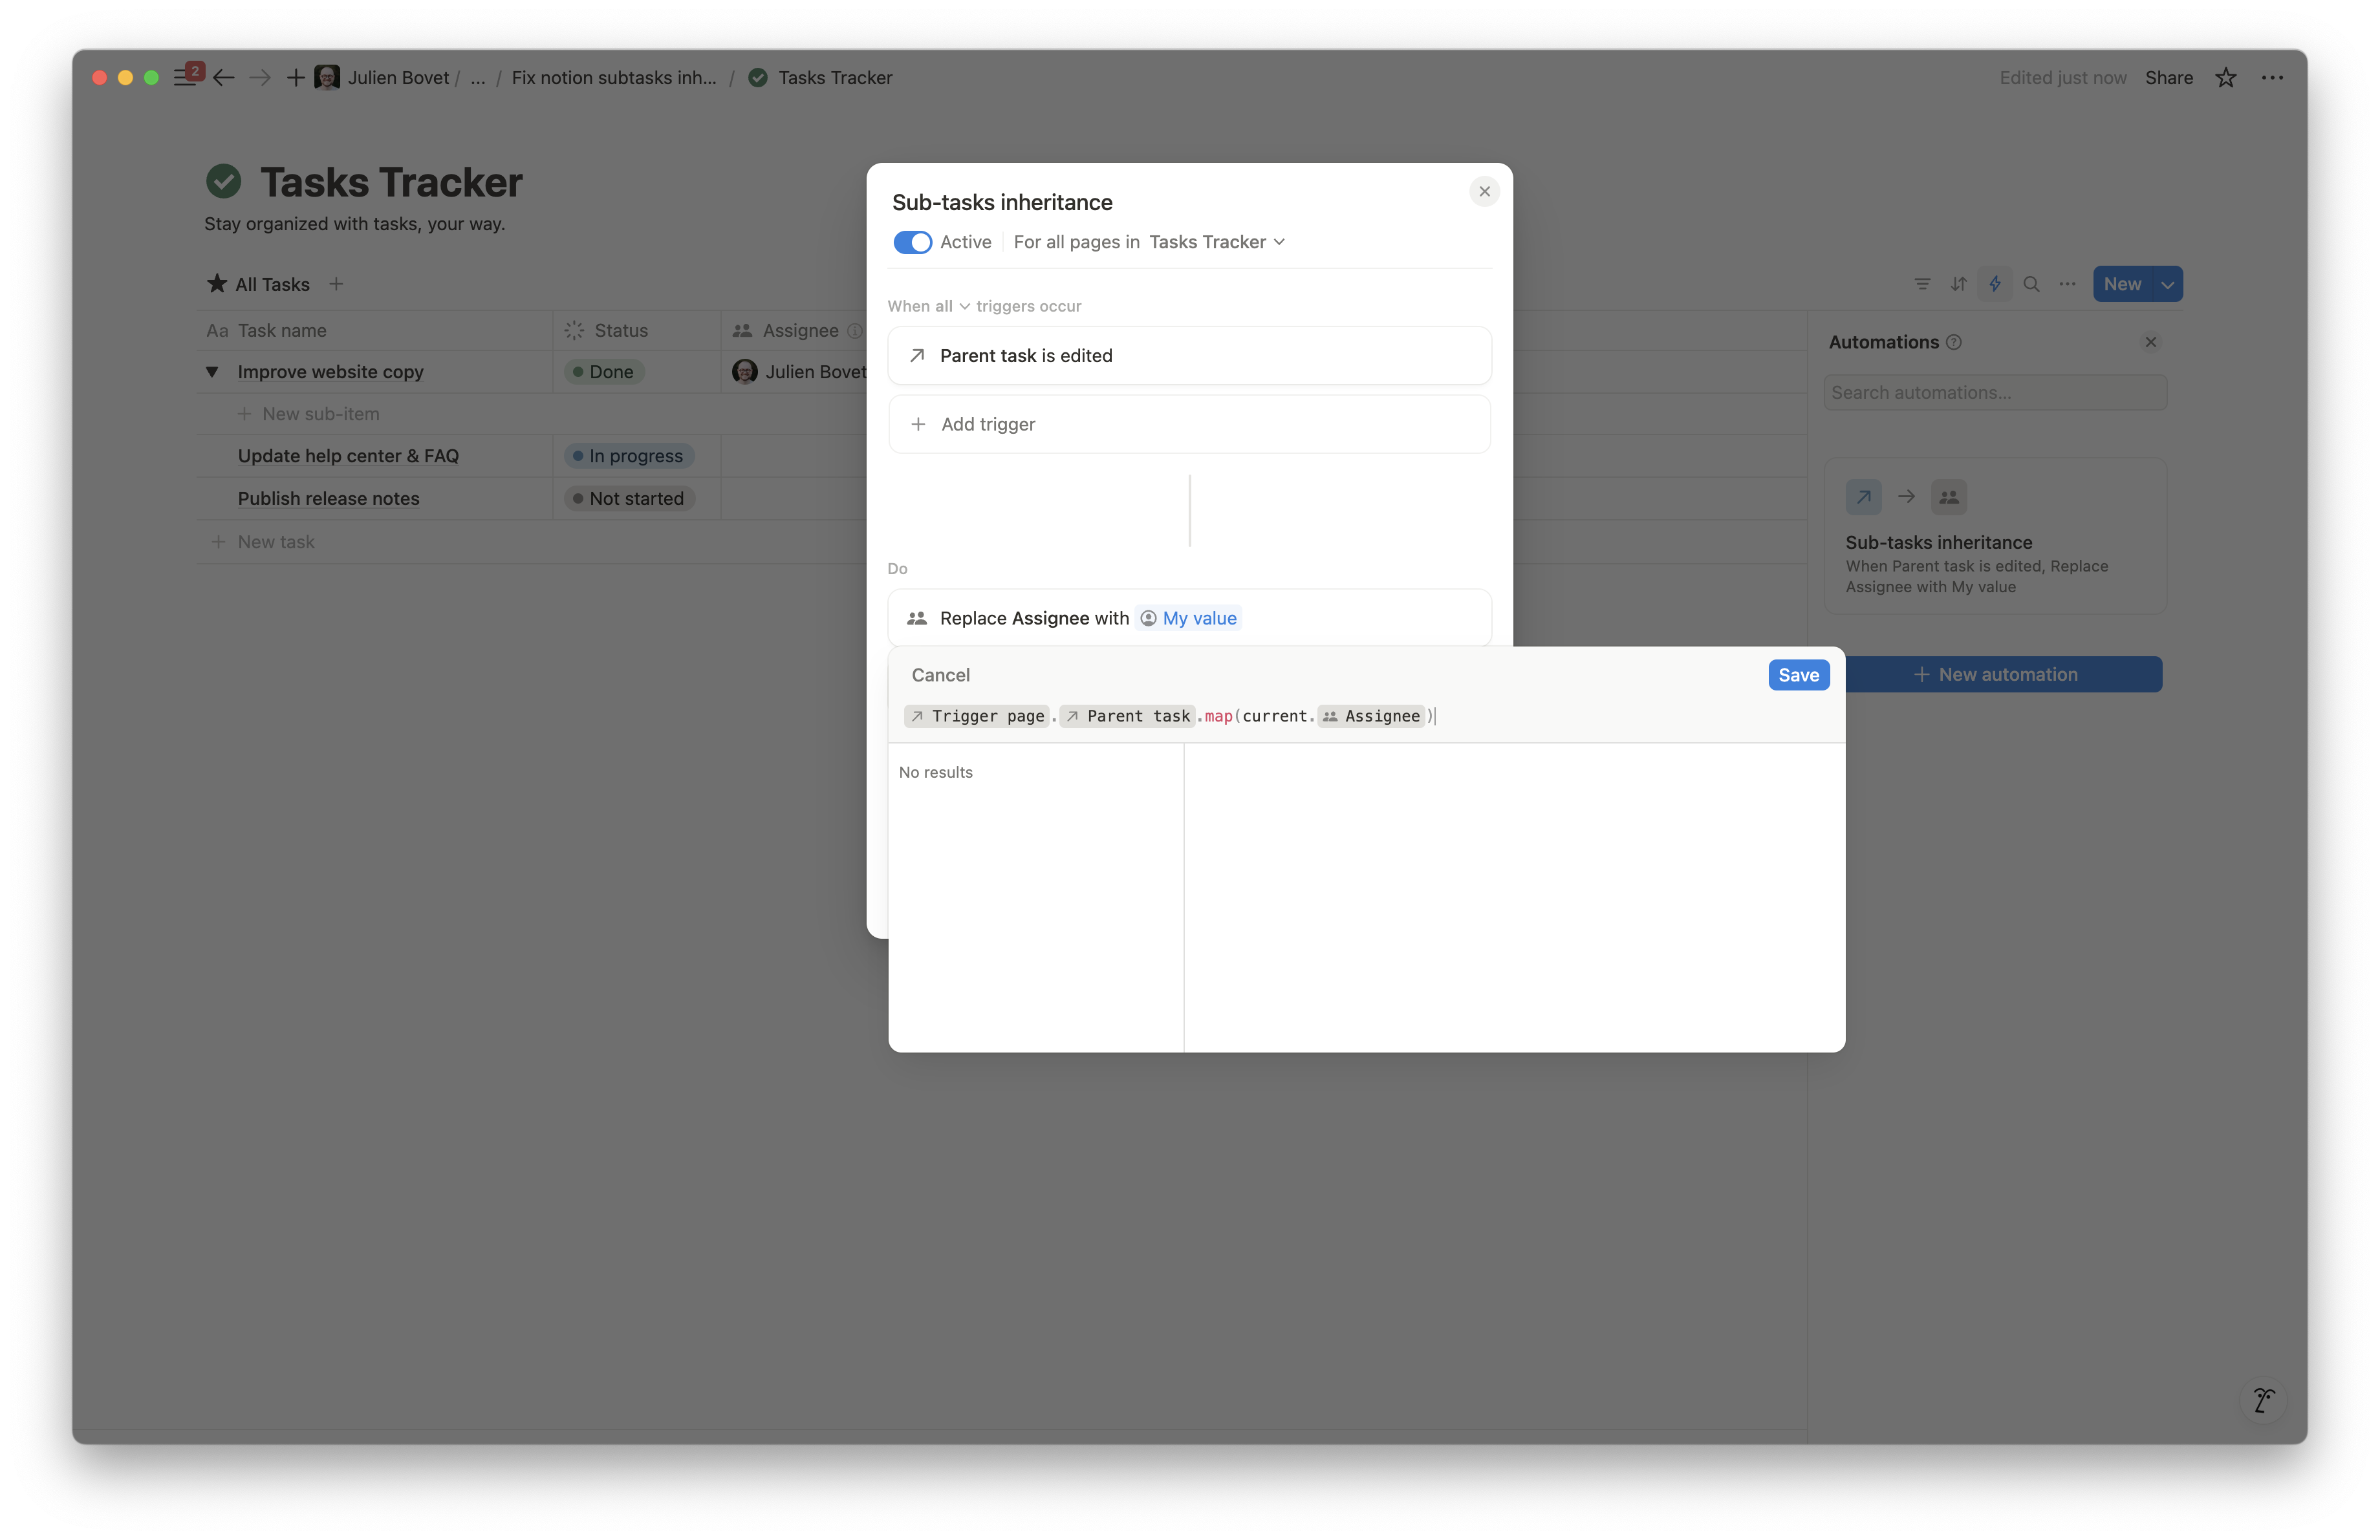Toggle the Active automation switch off
This screenshot has width=2380, height=1540.
(912, 243)
